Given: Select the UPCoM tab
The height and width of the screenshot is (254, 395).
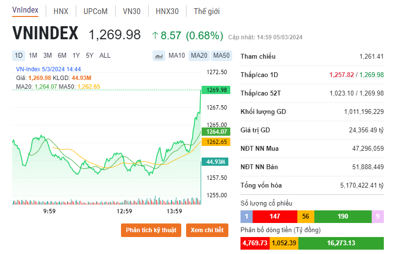Looking at the screenshot, I should [x=96, y=11].
